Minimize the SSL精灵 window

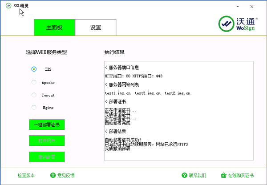point(241,7)
